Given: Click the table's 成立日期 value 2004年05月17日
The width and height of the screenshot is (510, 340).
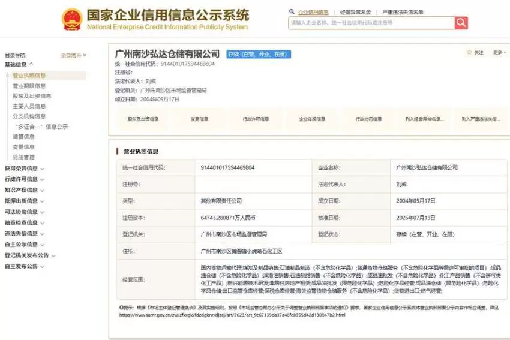Looking at the screenshot, I should pos(416,201).
